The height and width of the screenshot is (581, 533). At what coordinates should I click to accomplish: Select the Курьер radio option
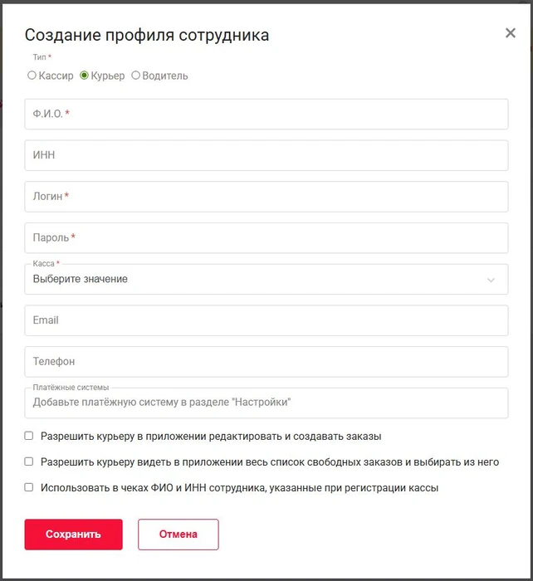(84, 76)
